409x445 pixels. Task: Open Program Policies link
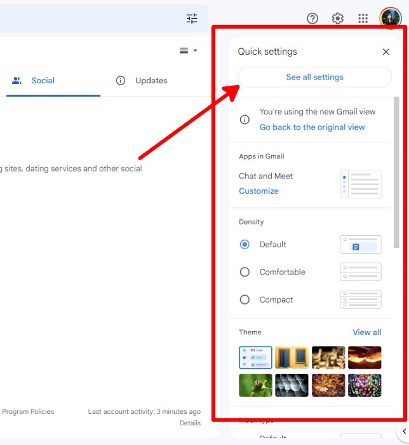[28, 411]
